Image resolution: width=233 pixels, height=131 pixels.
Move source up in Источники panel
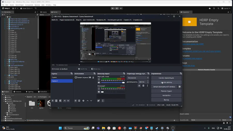click(88, 101)
